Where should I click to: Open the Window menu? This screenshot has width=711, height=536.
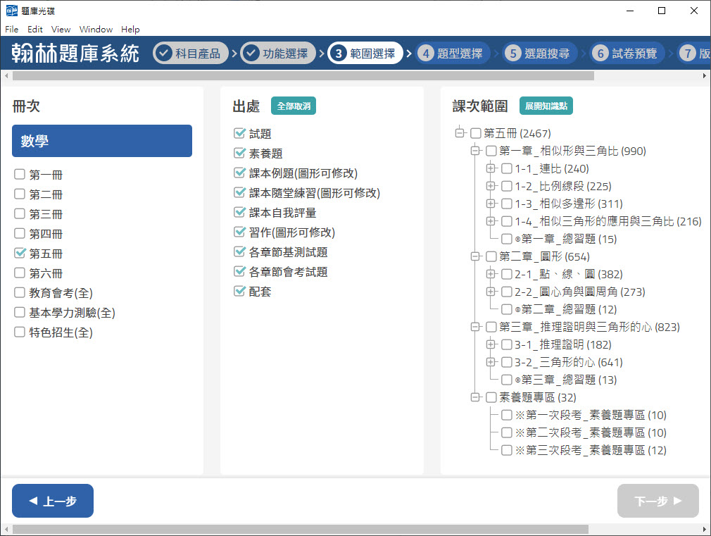(96, 30)
